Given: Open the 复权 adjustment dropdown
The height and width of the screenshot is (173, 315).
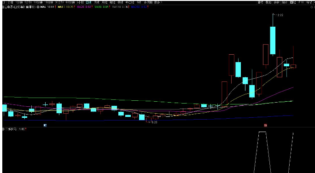Looking at the screenshot, I should [x=261, y=2].
